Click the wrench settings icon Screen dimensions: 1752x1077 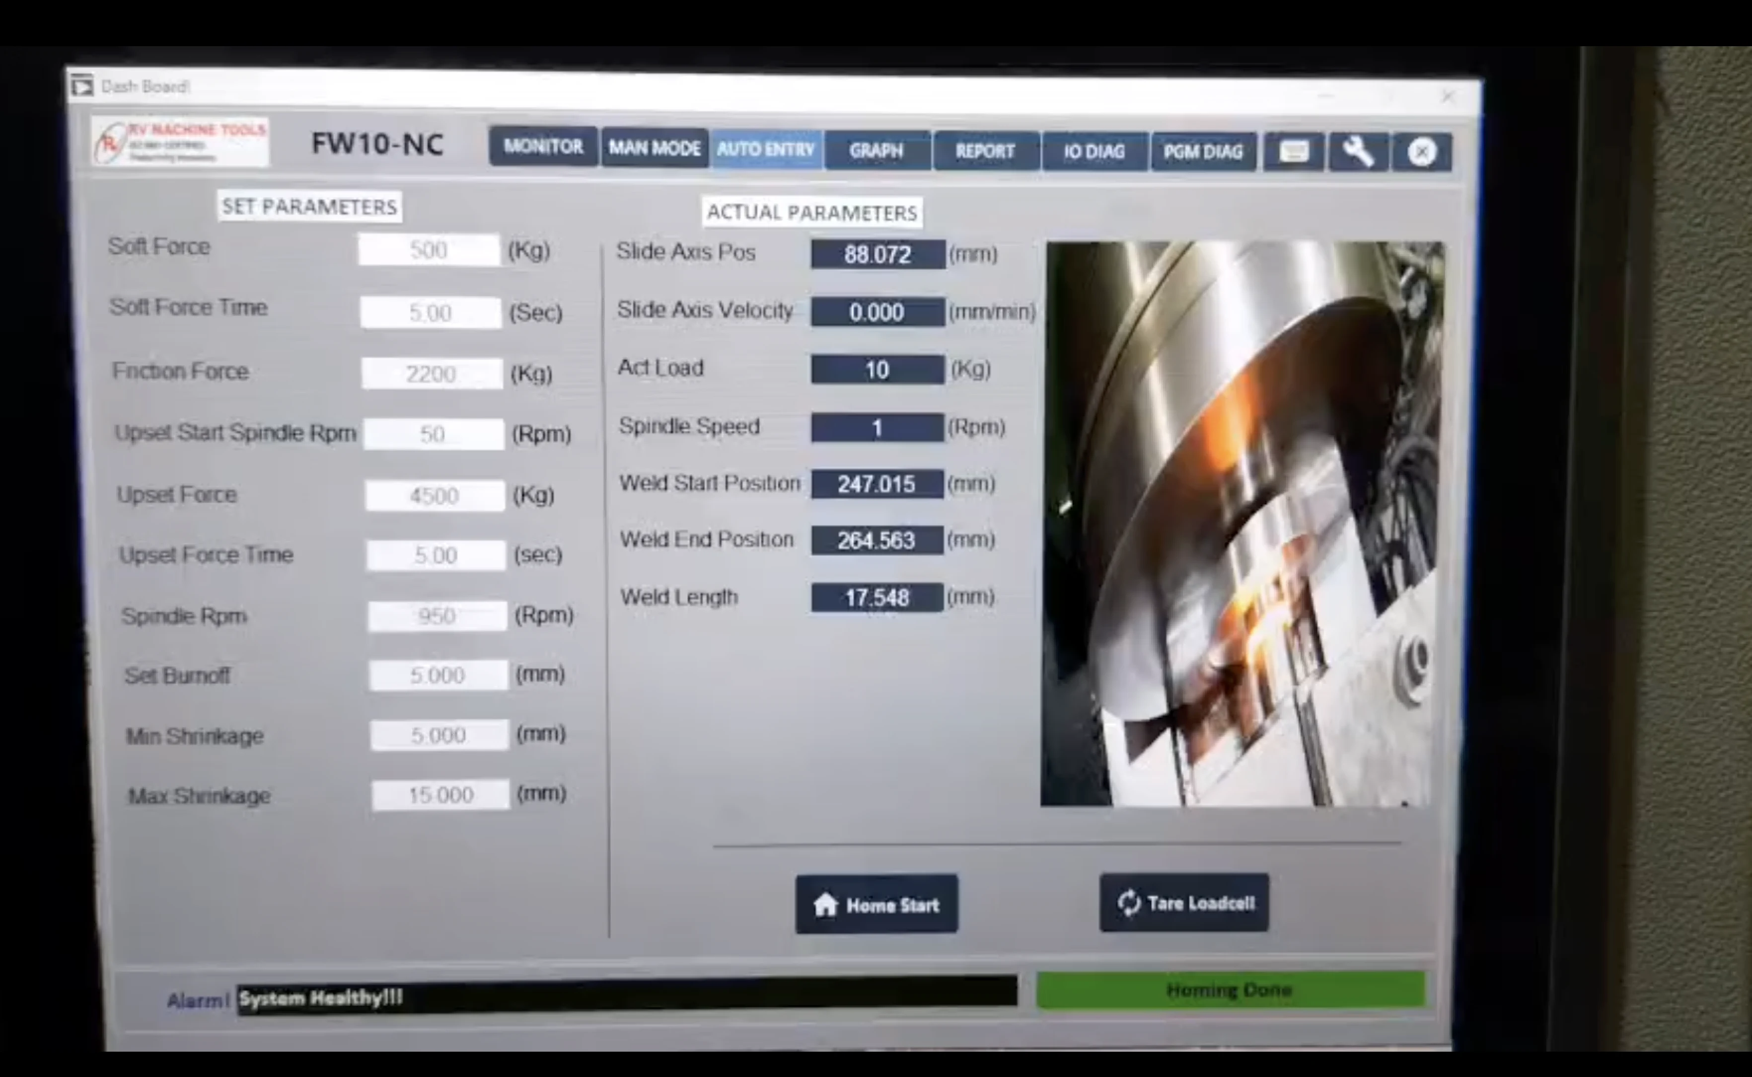(1358, 152)
